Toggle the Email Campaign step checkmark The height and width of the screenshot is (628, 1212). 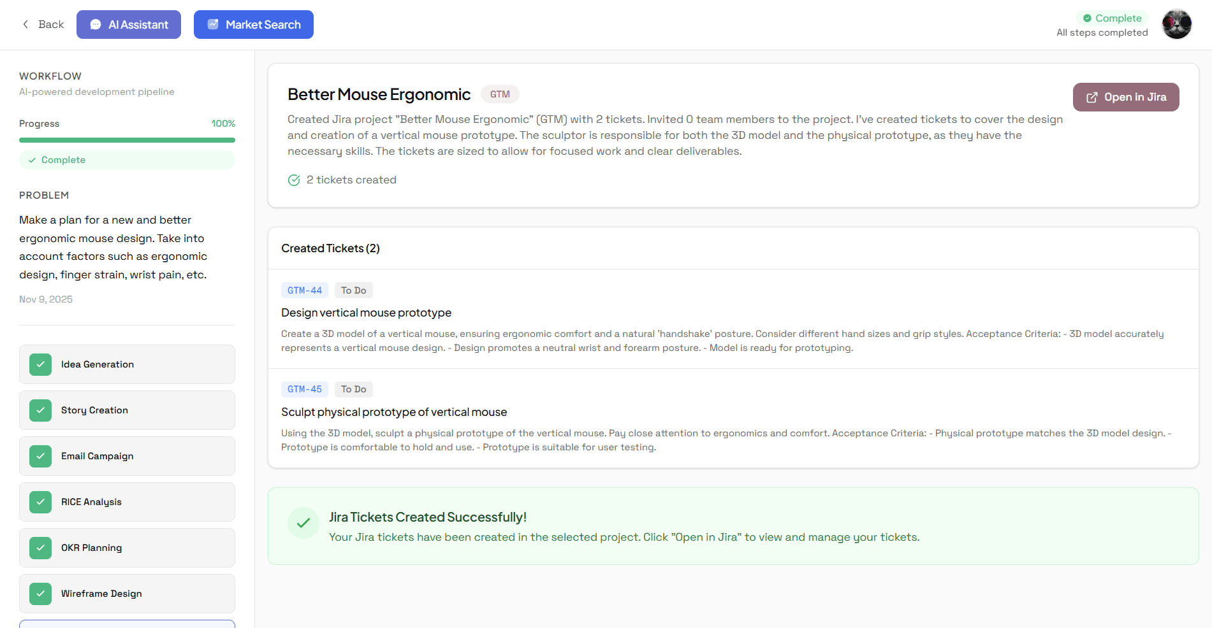point(40,456)
